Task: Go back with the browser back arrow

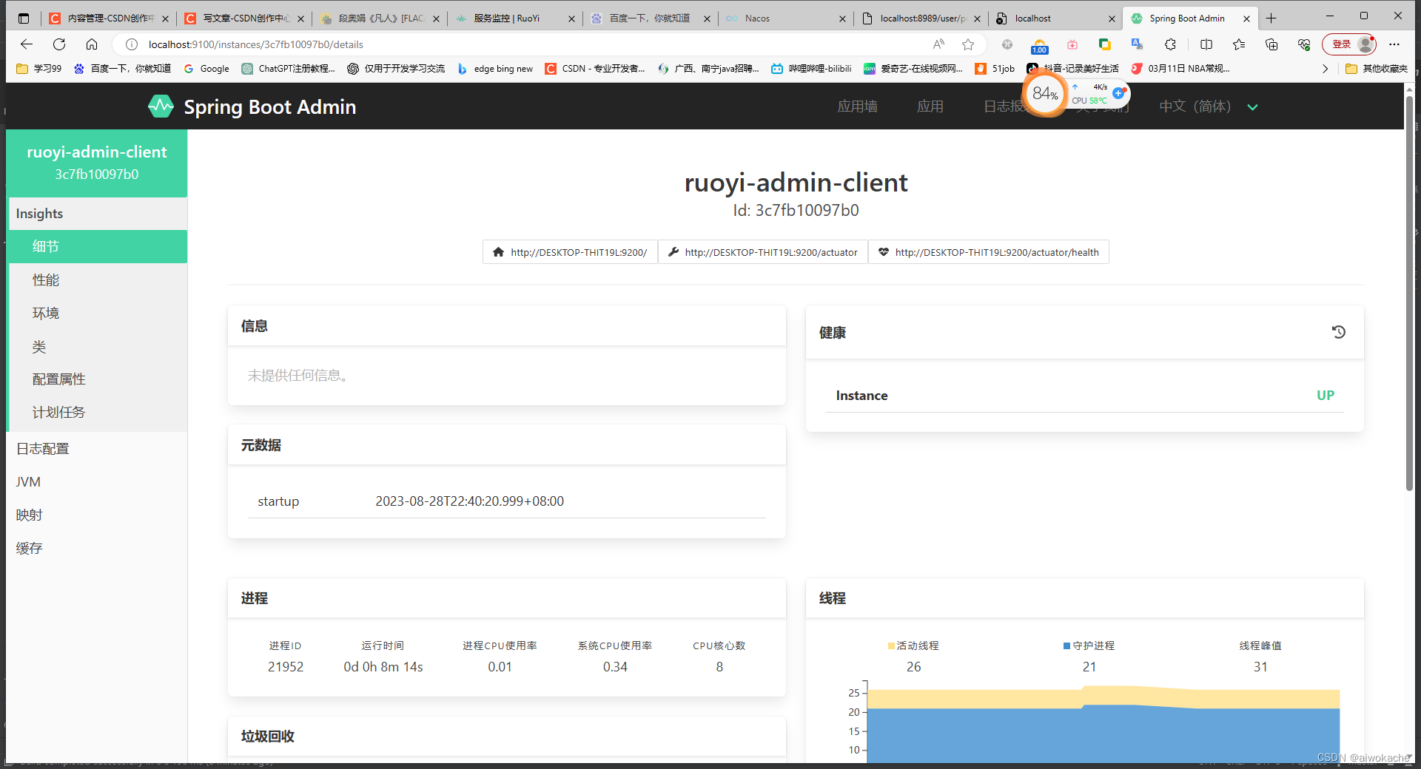Action: click(27, 44)
